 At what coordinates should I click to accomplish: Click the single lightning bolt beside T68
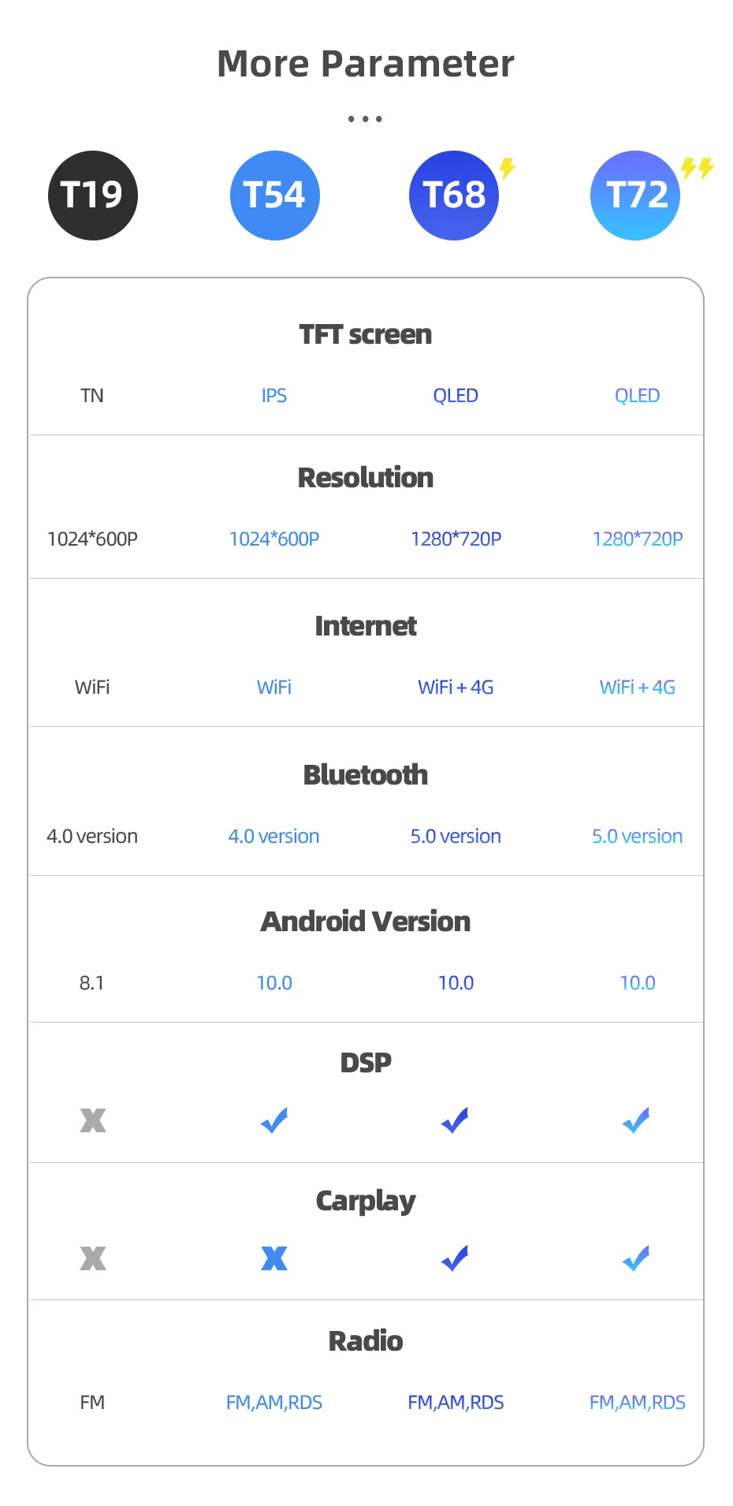[x=508, y=167]
